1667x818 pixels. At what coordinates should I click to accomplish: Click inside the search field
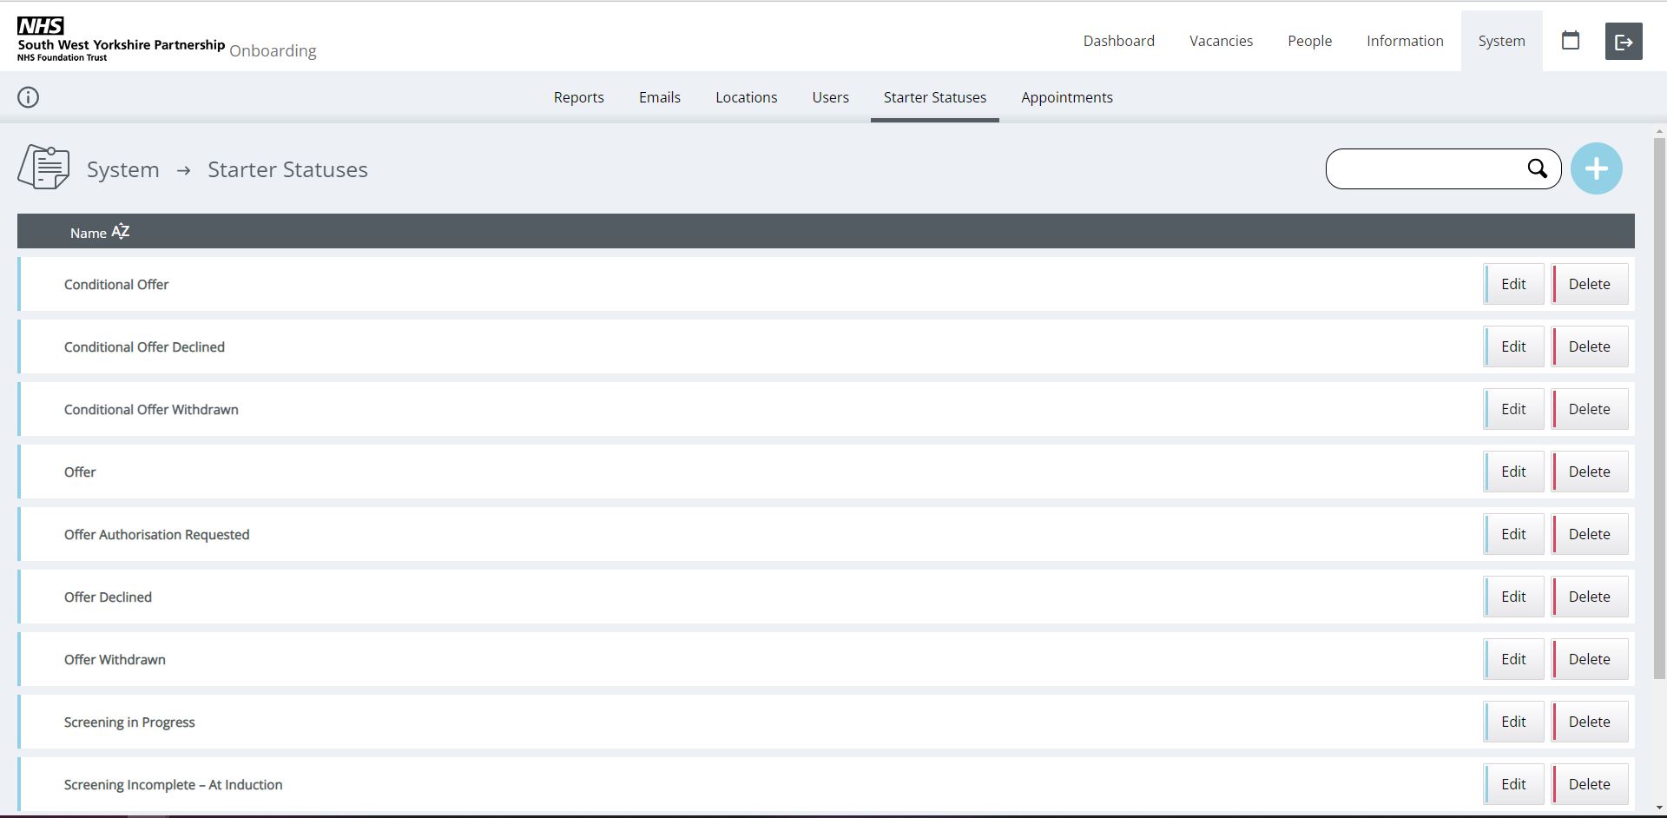coord(1433,168)
